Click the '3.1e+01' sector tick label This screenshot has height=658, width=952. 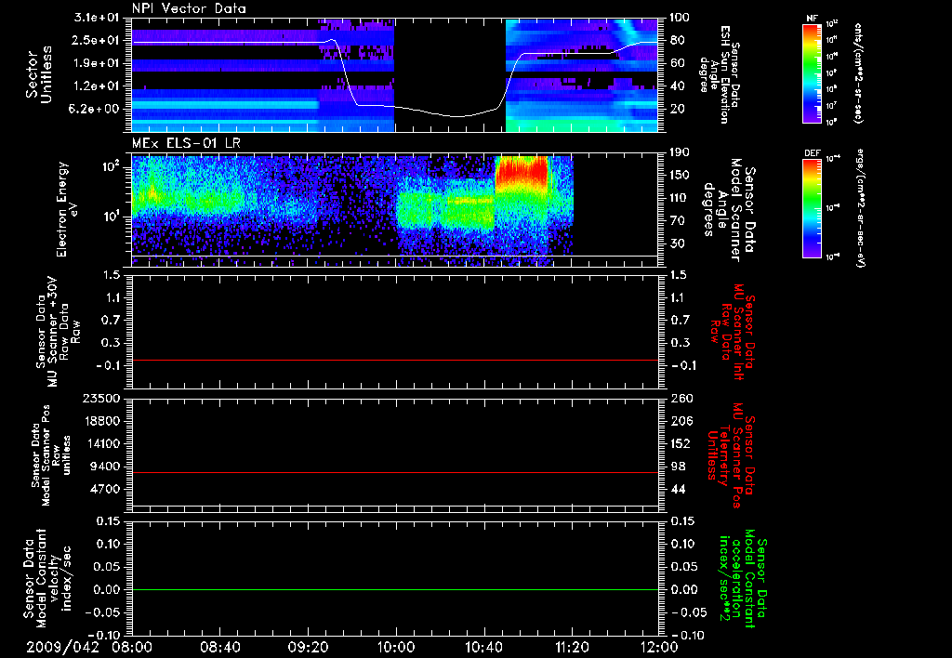97,18
